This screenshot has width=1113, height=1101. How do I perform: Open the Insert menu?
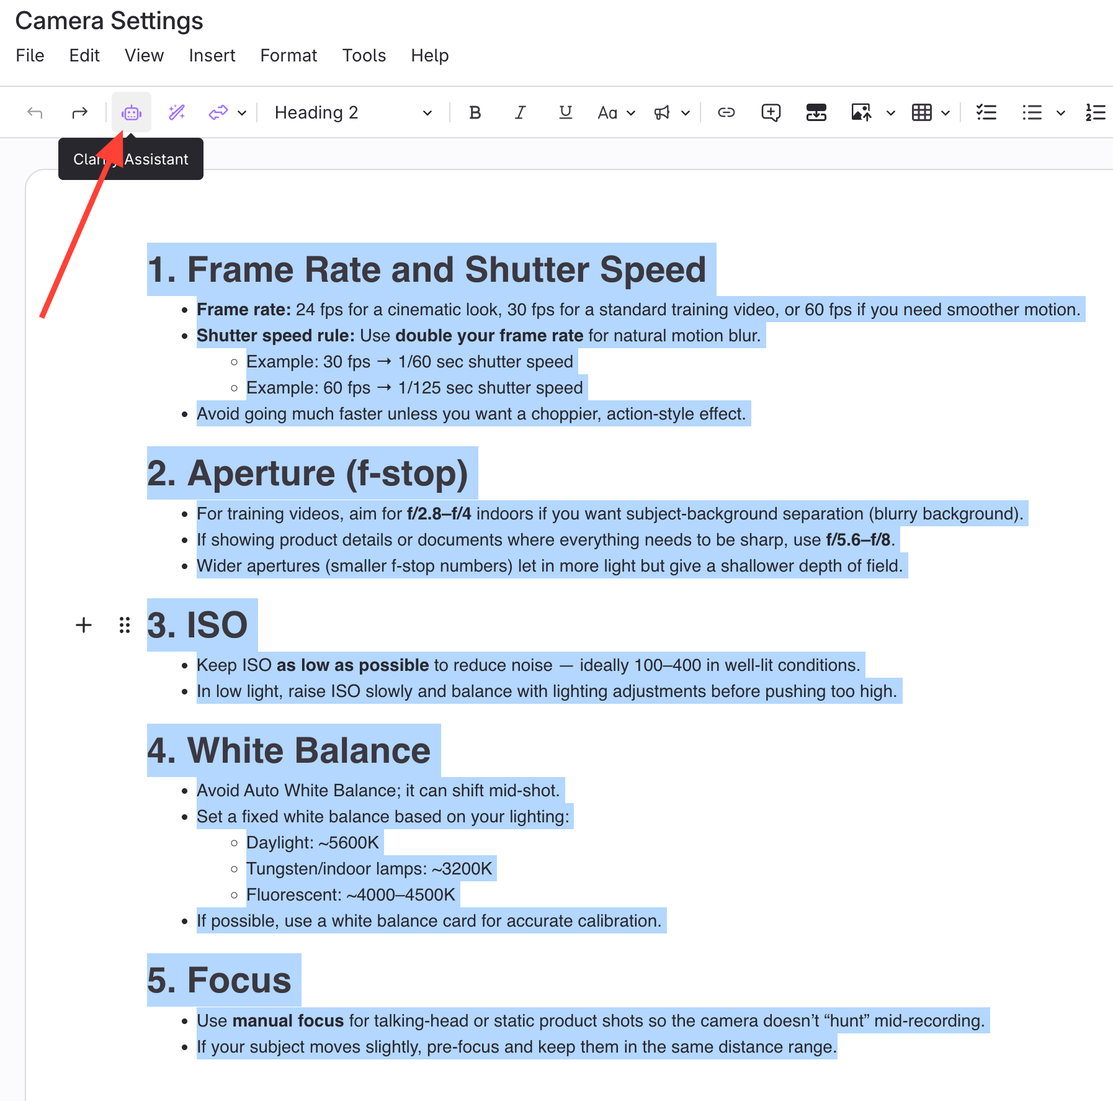[x=212, y=55]
